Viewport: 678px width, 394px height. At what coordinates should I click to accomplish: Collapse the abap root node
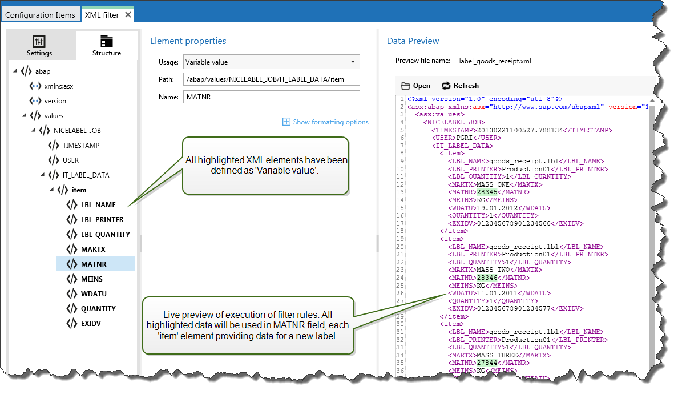(15, 71)
